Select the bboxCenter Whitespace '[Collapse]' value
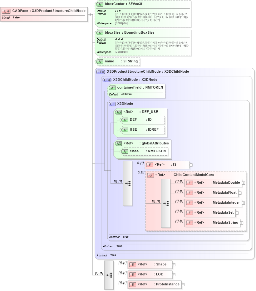 click(x=121, y=23)
